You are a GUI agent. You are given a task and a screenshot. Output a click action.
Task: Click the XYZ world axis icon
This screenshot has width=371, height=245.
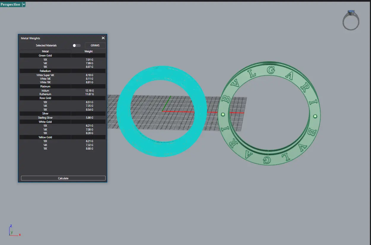[14, 231]
